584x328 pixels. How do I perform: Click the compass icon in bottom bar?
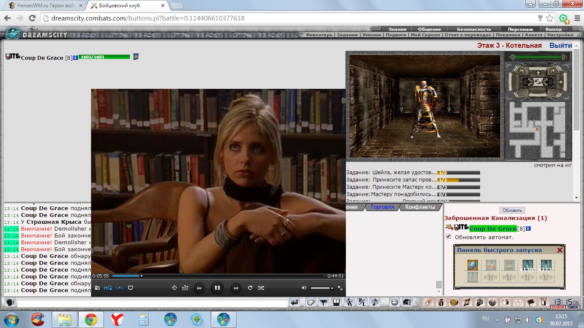(x=428, y=302)
